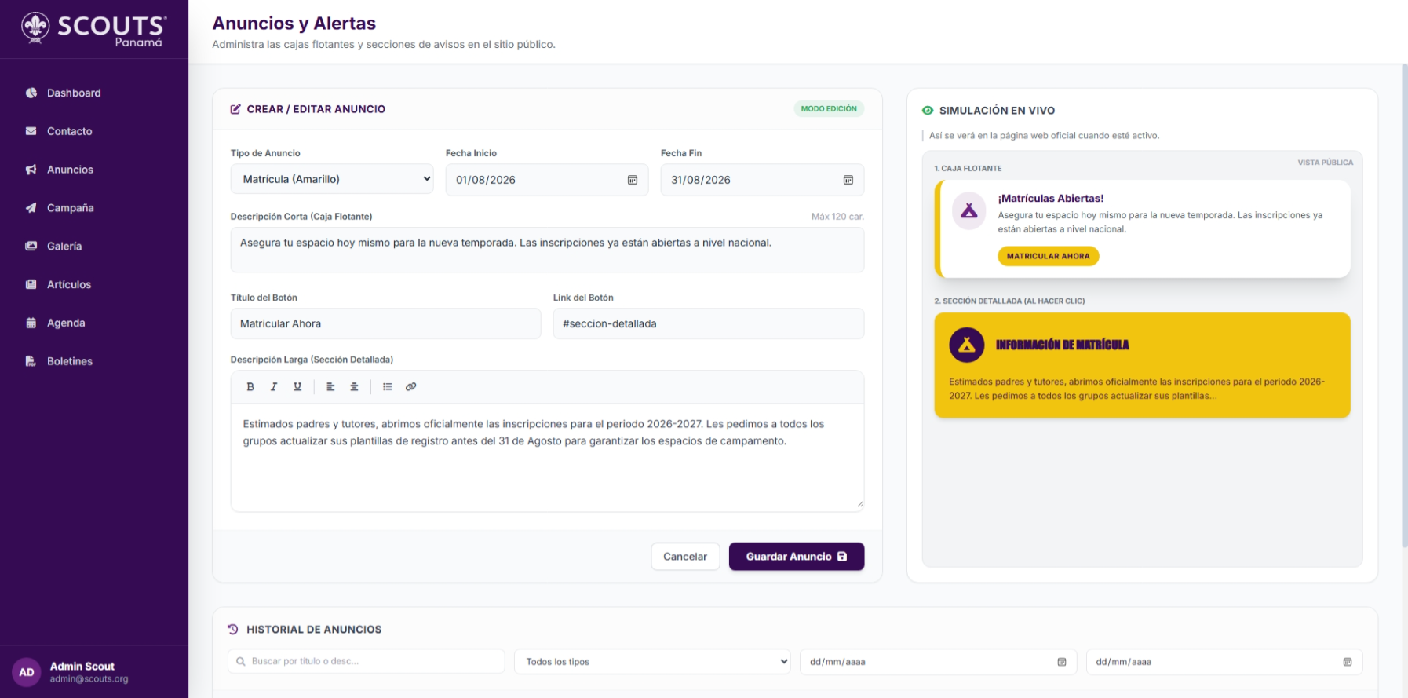Click the Galería images icon
Image resolution: width=1408 pixels, height=698 pixels.
(31, 247)
